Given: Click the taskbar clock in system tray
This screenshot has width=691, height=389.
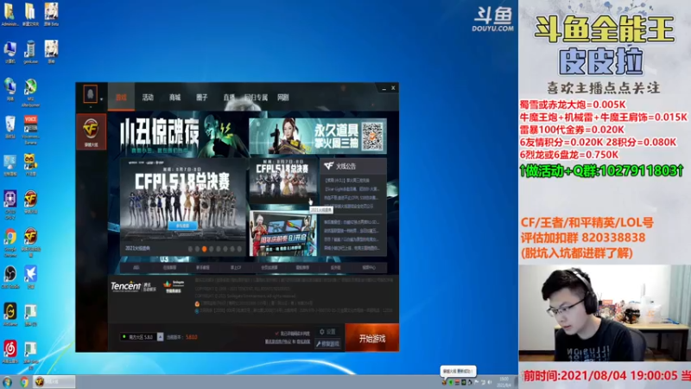Looking at the screenshot, I should (504, 382).
